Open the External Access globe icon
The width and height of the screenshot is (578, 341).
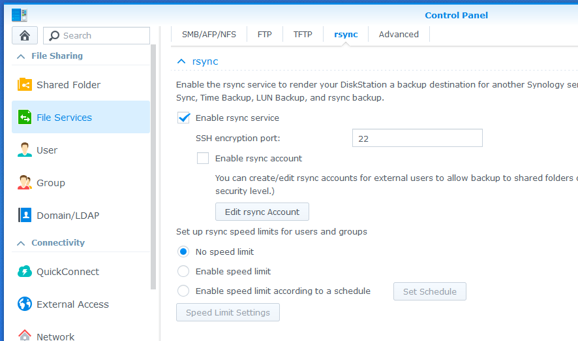pyautogui.click(x=25, y=304)
